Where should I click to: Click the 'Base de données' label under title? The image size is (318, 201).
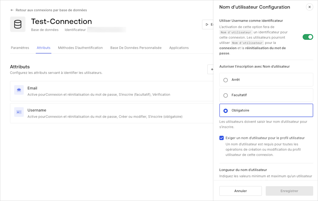tap(45, 30)
